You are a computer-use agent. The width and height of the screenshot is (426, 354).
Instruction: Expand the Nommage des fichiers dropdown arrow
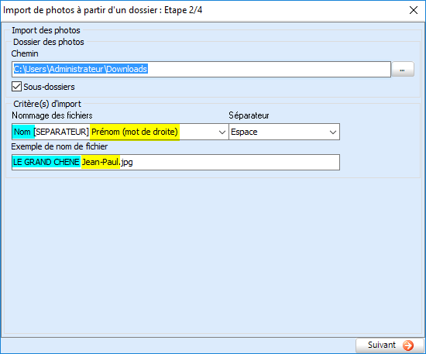click(222, 132)
